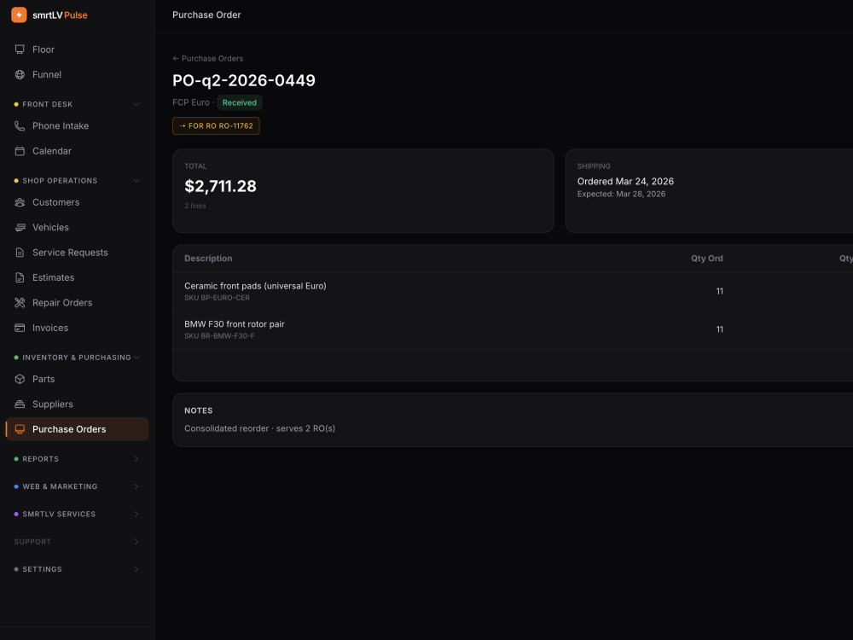Click the Customers people icon
This screenshot has height=640, width=853.
coord(20,202)
